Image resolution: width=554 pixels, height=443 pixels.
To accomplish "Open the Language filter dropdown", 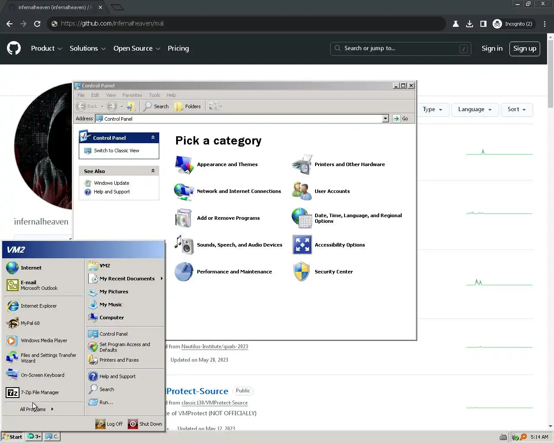I will pyautogui.click(x=475, y=109).
